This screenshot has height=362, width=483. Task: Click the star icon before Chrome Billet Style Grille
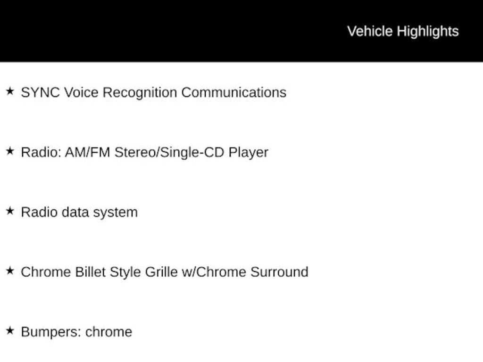10,271
